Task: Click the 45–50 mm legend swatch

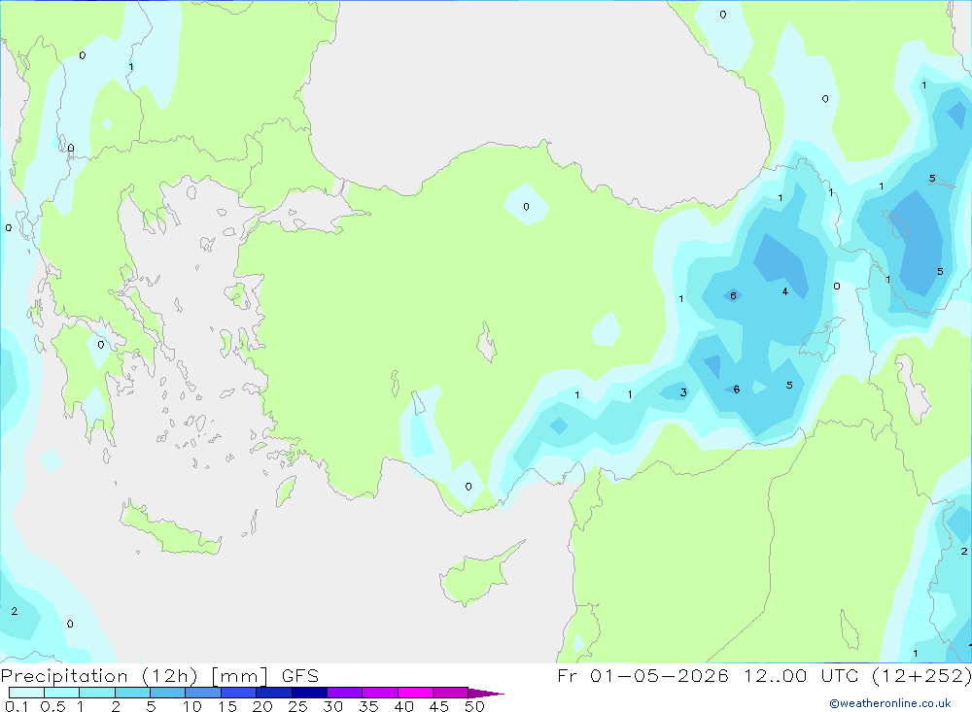Action: 450,693
